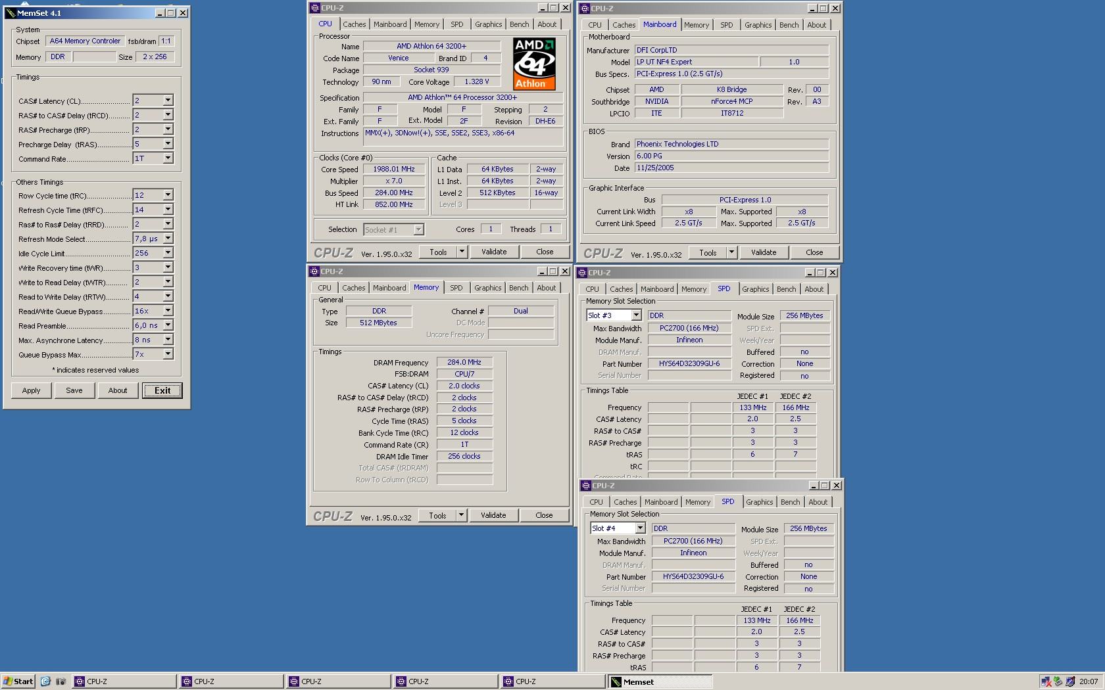Screen dimensions: 1105x690
Task: Click the taskbar clock showing 20:07
Action: (x=1088, y=681)
